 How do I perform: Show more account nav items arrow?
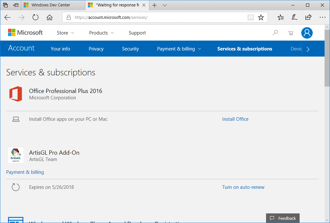coord(308,49)
